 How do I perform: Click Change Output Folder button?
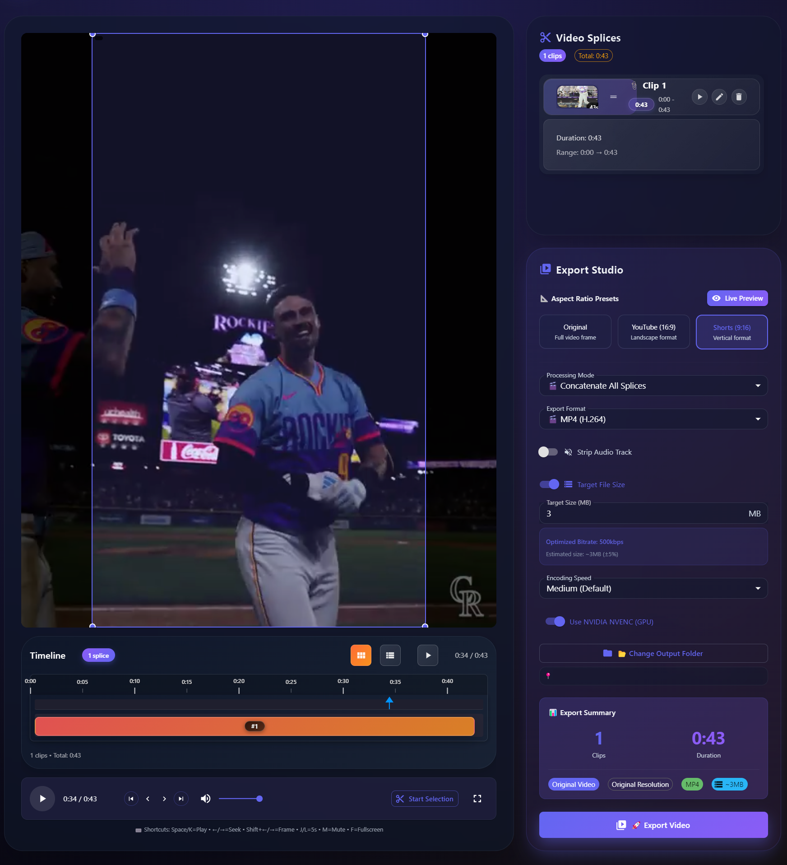[x=653, y=653]
